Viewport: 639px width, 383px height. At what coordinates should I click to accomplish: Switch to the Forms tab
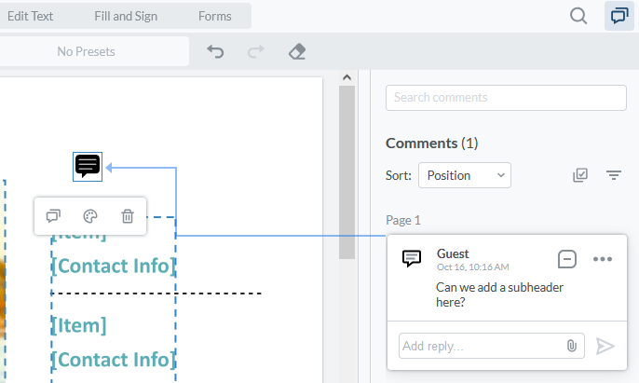coord(215,16)
